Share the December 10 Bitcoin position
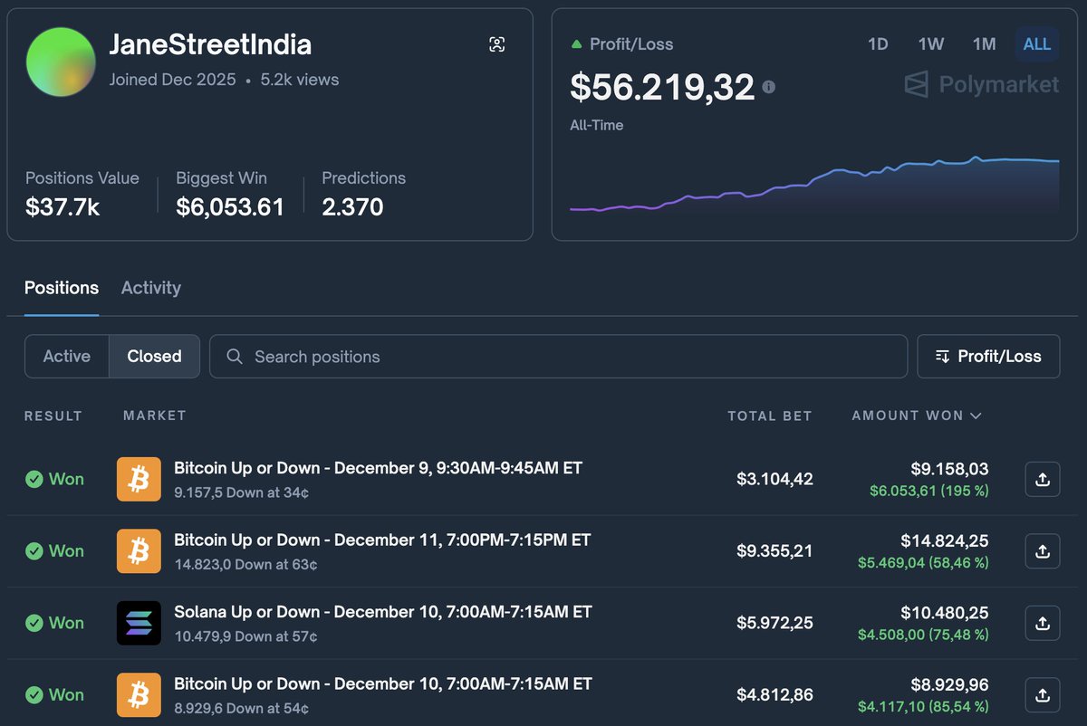Image resolution: width=1087 pixels, height=726 pixels. 1042,694
